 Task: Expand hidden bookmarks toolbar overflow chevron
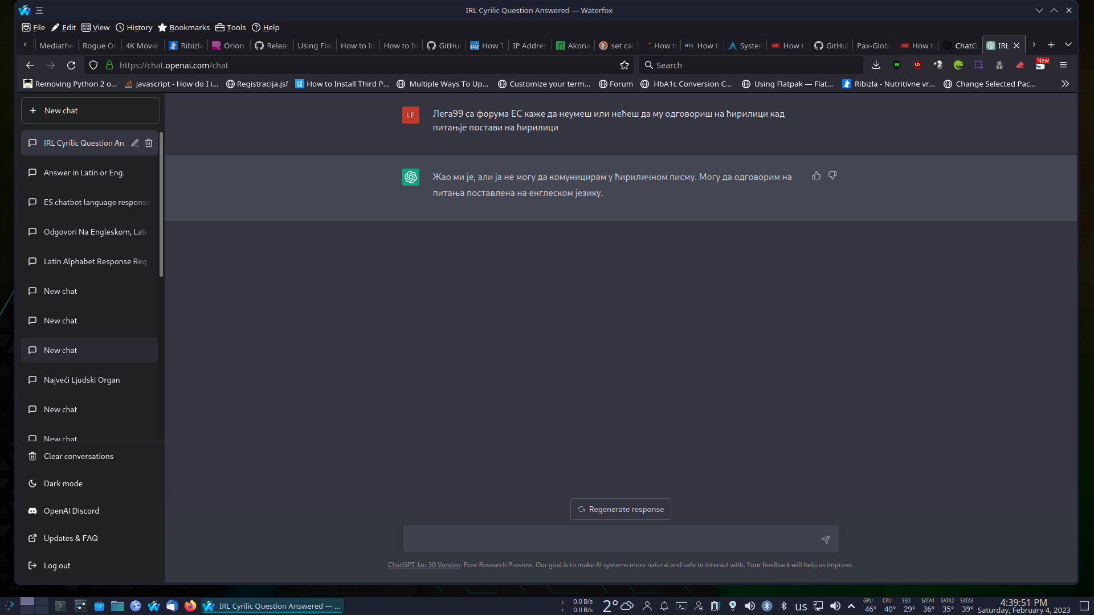[x=1065, y=84]
